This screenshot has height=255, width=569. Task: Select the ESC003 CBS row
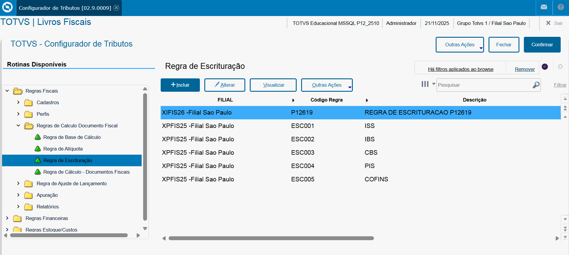(x=361, y=153)
